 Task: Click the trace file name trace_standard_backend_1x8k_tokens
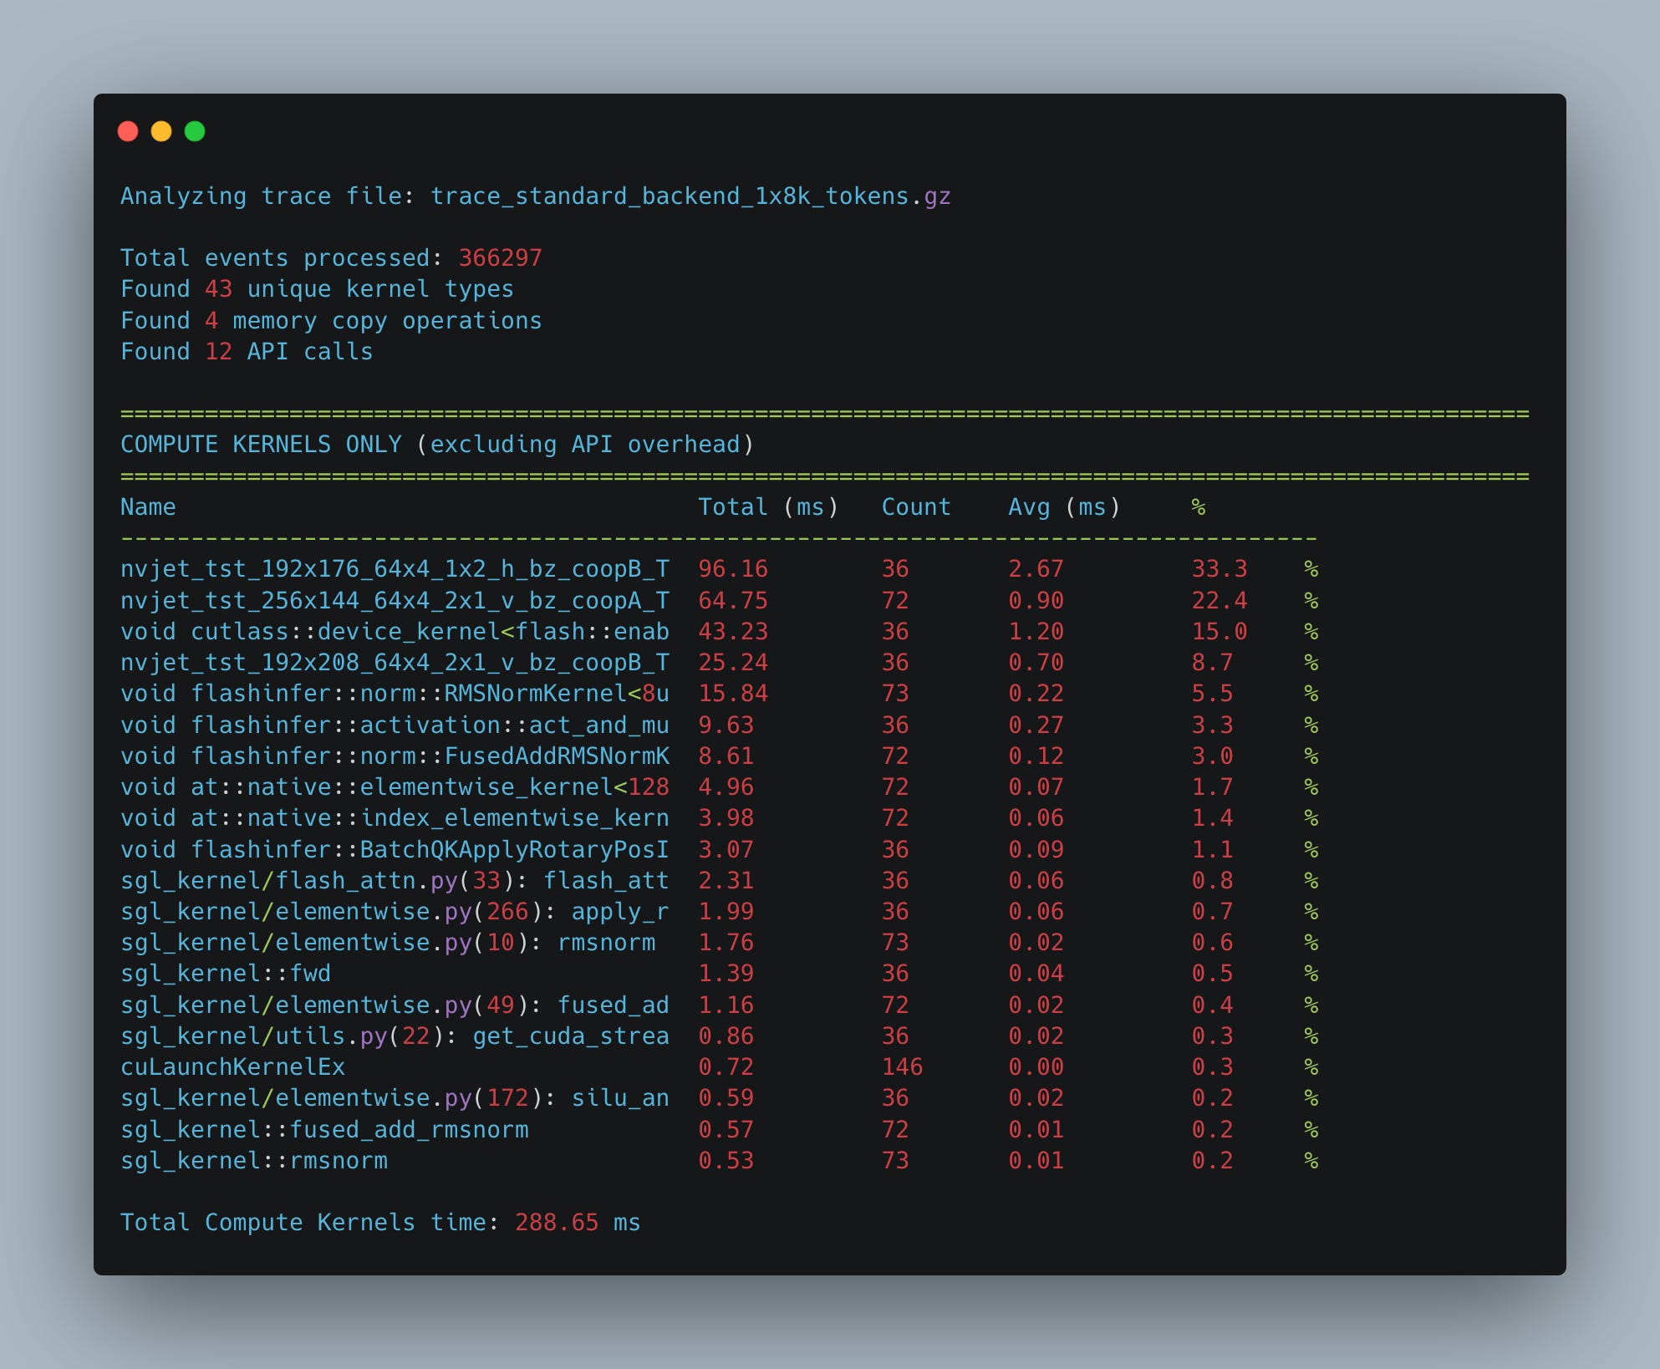click(x=669, y=196)
